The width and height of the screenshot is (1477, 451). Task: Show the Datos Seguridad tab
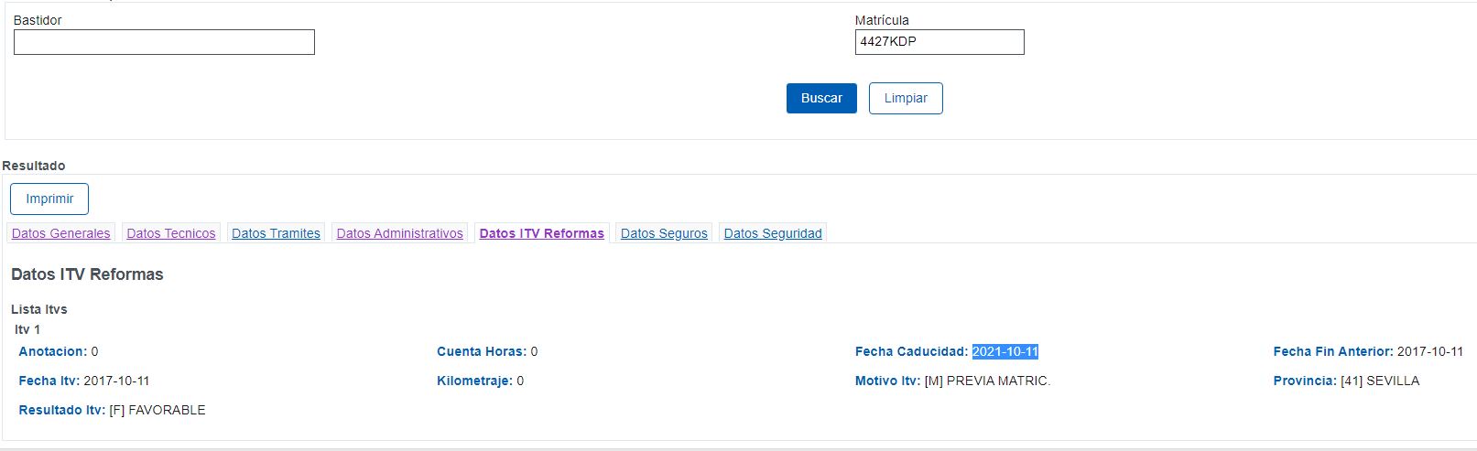point(773,233)
